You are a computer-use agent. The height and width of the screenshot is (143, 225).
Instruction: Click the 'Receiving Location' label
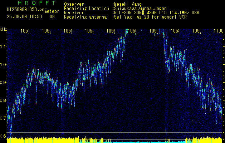point(87,9)
